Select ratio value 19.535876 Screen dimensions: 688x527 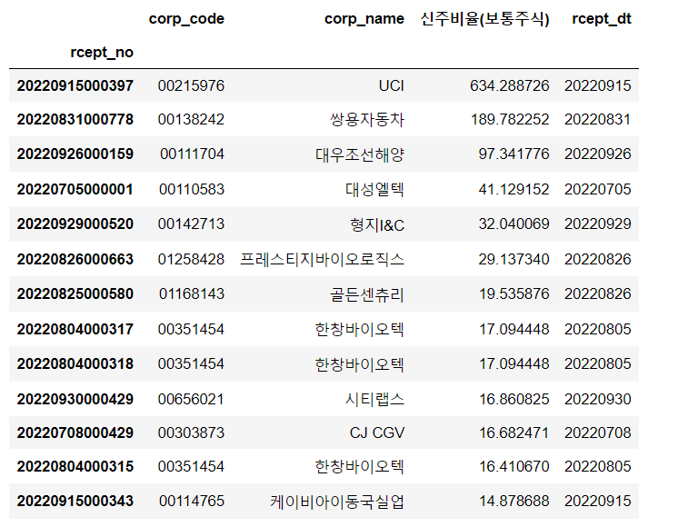point(514,293)
